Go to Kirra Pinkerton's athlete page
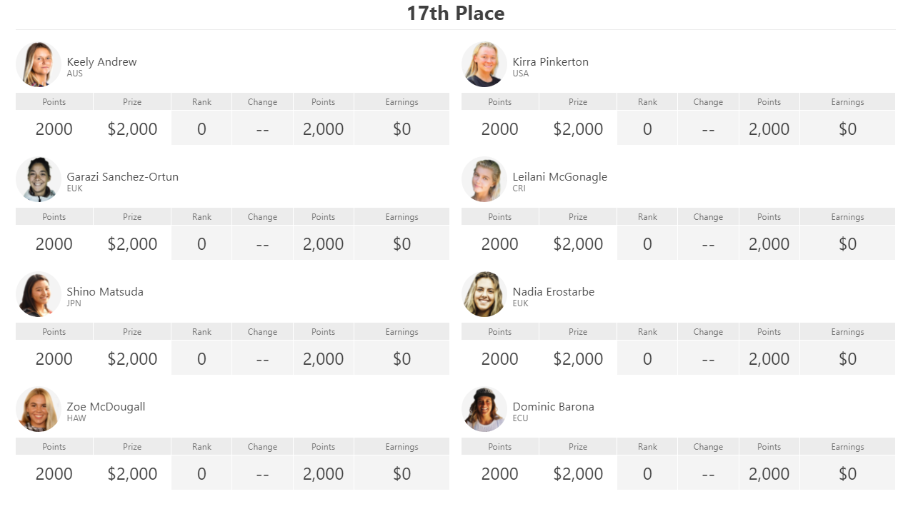 [551, 62]
